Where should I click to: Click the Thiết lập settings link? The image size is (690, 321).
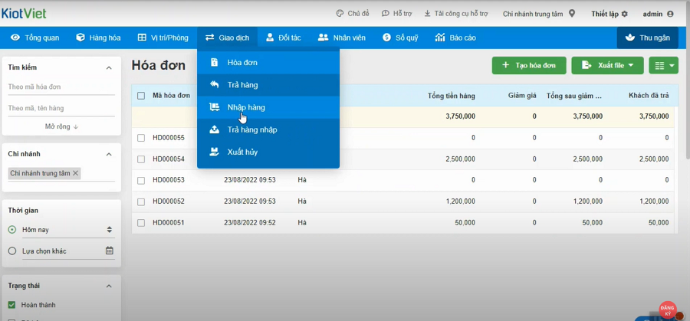609,14
